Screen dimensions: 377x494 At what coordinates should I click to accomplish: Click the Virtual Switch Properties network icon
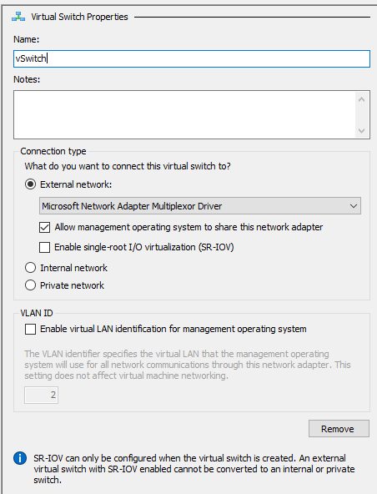[18, 17]
